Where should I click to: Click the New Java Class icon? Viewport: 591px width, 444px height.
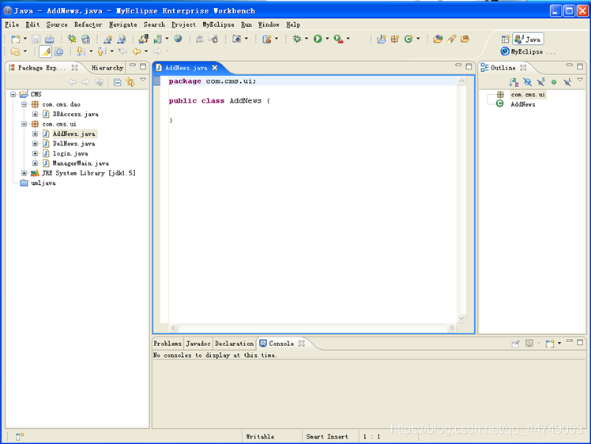click(408, 39)
